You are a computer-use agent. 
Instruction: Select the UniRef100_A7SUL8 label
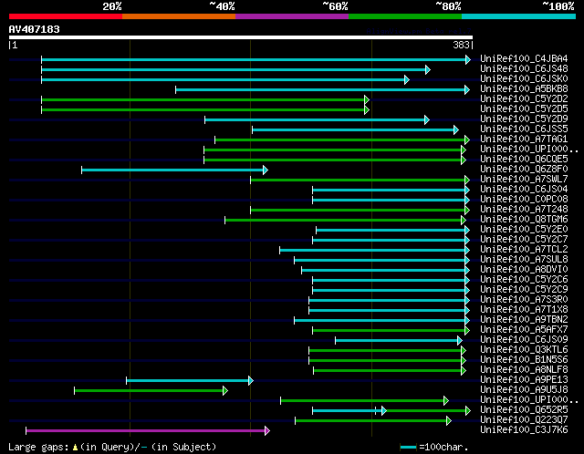click(524, 260)
